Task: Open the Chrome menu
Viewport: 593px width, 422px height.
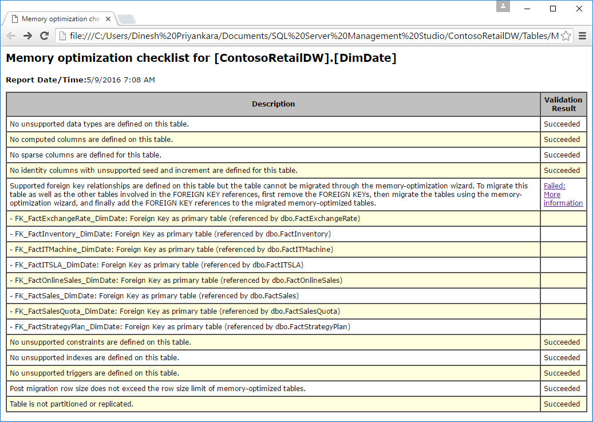Action: (582, 36)
